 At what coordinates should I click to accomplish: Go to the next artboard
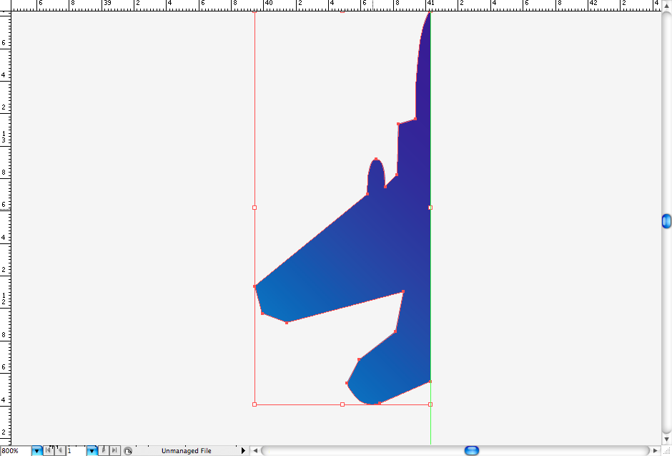coord(104,451)
